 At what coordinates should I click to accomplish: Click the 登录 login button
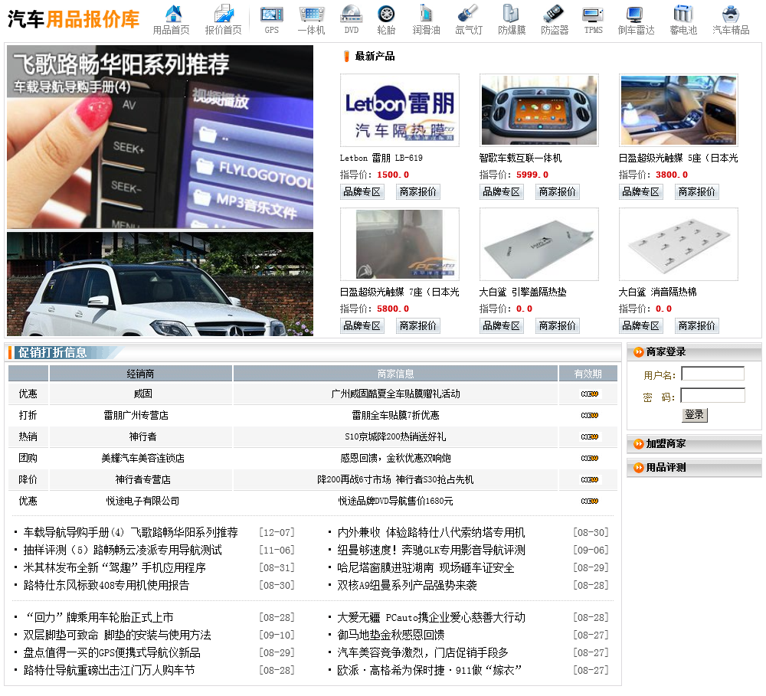pos(694,415)
